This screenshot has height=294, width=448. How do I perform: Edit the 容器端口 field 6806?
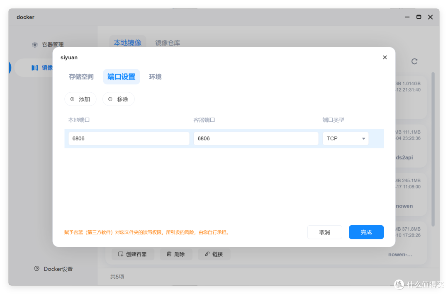click(256, 138)
